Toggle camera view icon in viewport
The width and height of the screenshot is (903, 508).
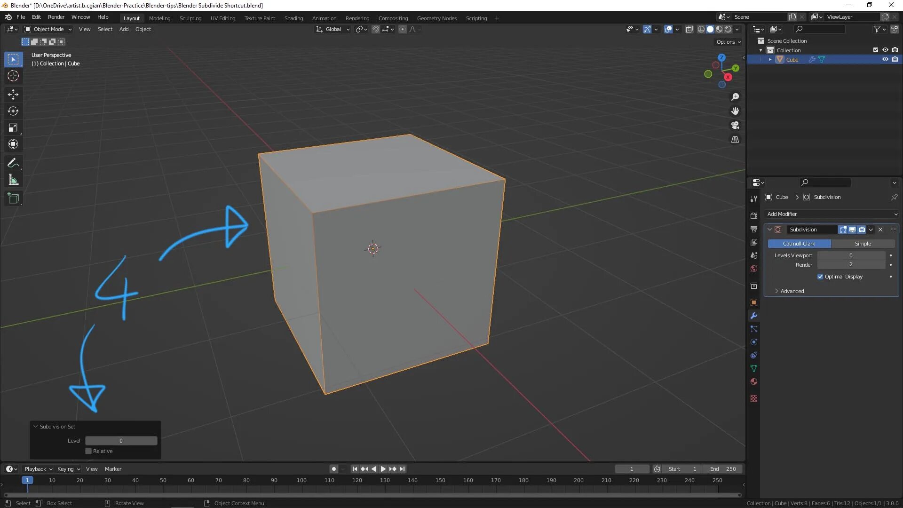735,126
